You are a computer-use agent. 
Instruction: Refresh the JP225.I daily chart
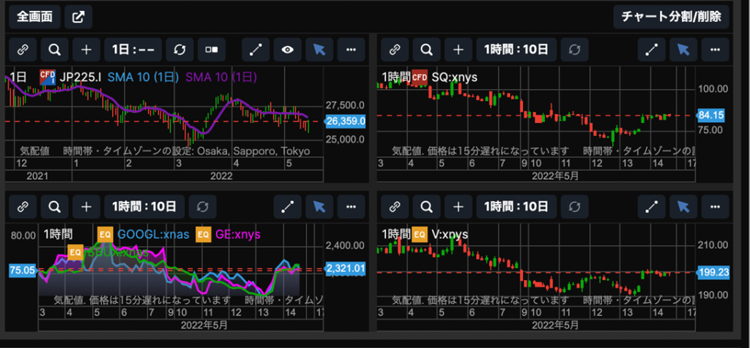[x=179, y=50]
